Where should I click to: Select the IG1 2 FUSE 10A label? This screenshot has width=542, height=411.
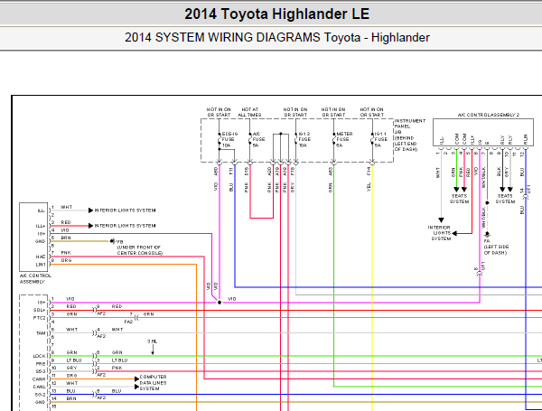click(304, 139)
